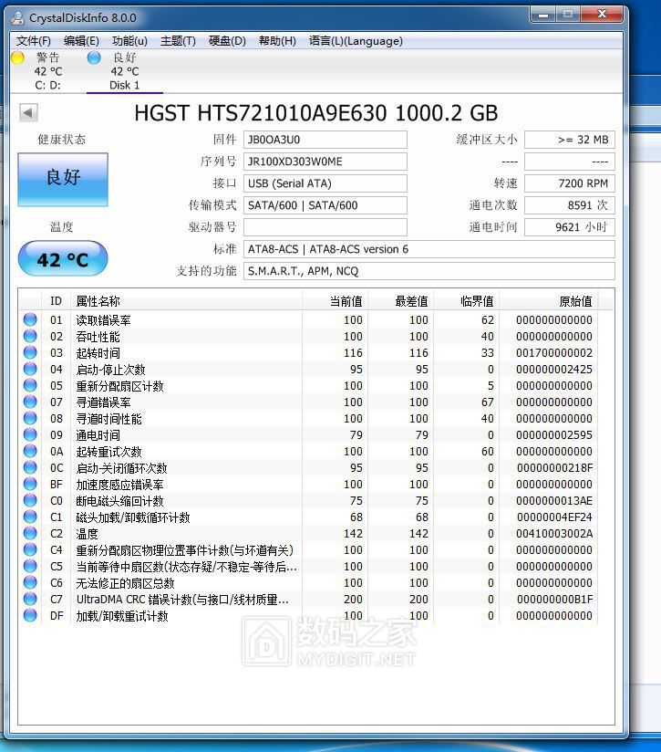Screen dimensions: 661x752
Task: Open the 语言(L)(Language) menu
Action: [356, 41]
